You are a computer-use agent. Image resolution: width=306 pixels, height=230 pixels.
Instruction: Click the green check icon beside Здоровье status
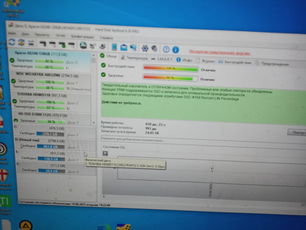tap(103, 74)
